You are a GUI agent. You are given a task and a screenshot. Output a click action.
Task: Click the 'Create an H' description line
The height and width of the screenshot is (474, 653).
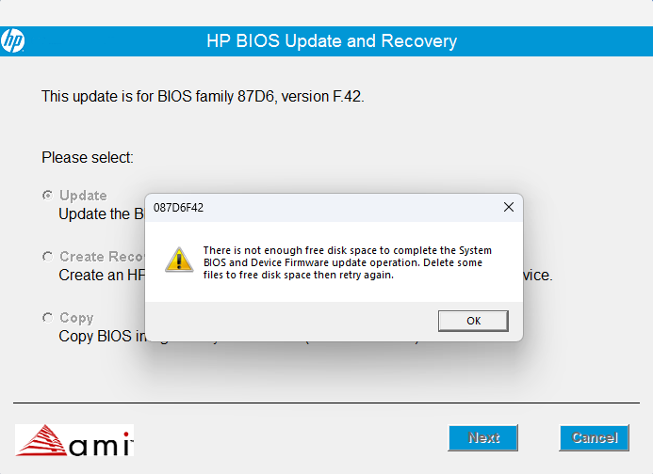point(101,276)
